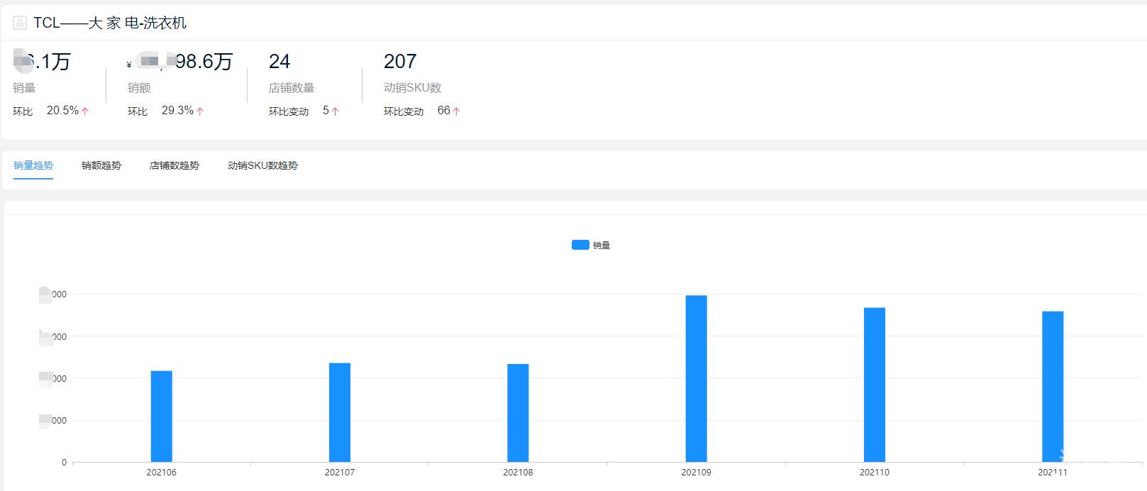Image resolution: width=1147 pixels, height=491 pixels.
Task: Click the 202107 sales bar
Action: point(340,412)
